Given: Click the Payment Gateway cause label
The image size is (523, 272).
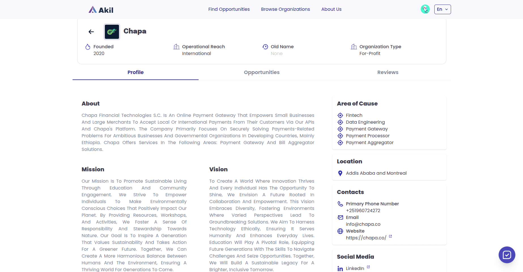Looking at the screenshot, I should (367, 129).
